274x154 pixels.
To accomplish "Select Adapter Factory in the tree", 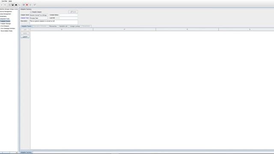I will point(5,21).
